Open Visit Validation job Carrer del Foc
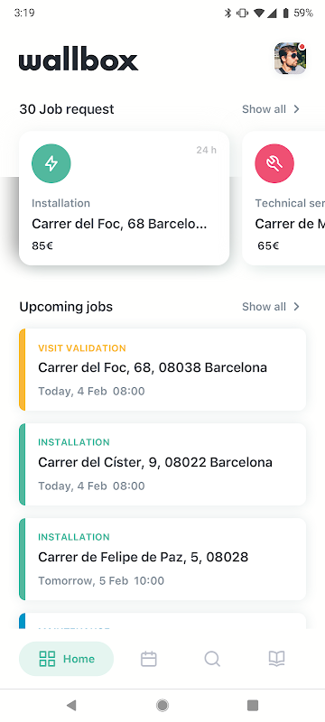Screen dimensions: 325x722 162,369
